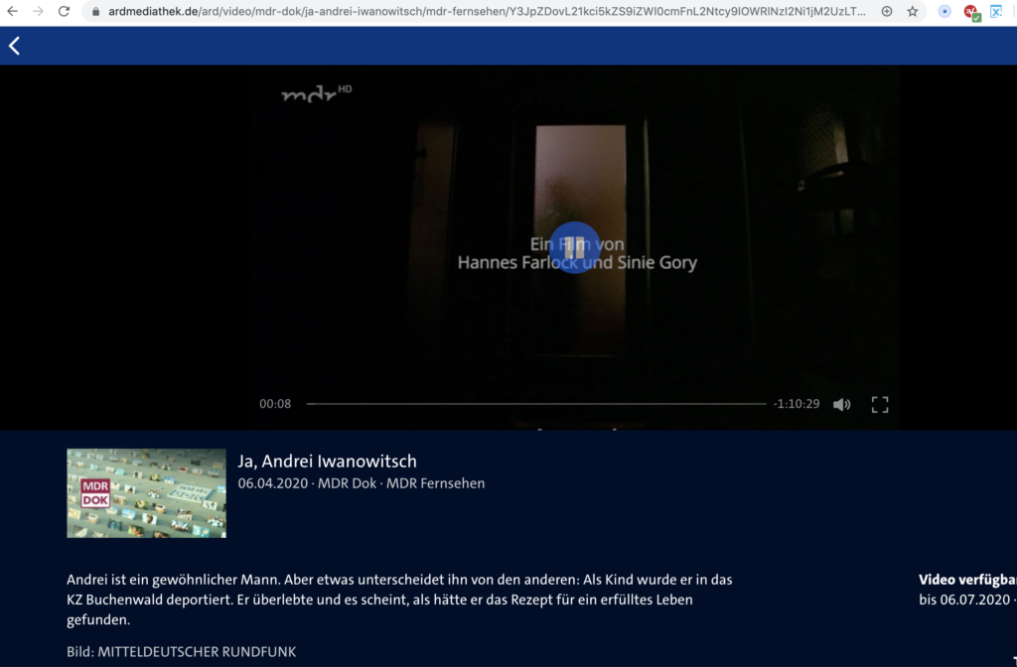Open the blue circle browser extension
Image resolution: width=1017 pixels, height=667 pixels.
coord(944,11)
